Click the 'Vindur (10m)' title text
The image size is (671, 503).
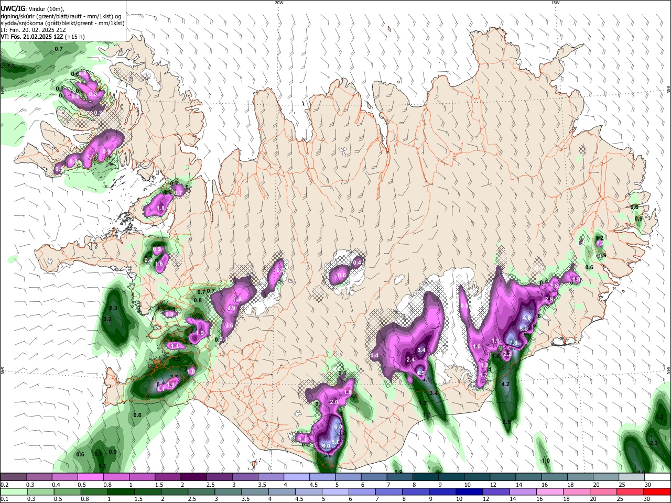[x=46, y=8]
